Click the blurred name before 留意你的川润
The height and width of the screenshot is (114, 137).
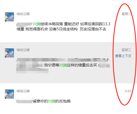click(24, 101)
